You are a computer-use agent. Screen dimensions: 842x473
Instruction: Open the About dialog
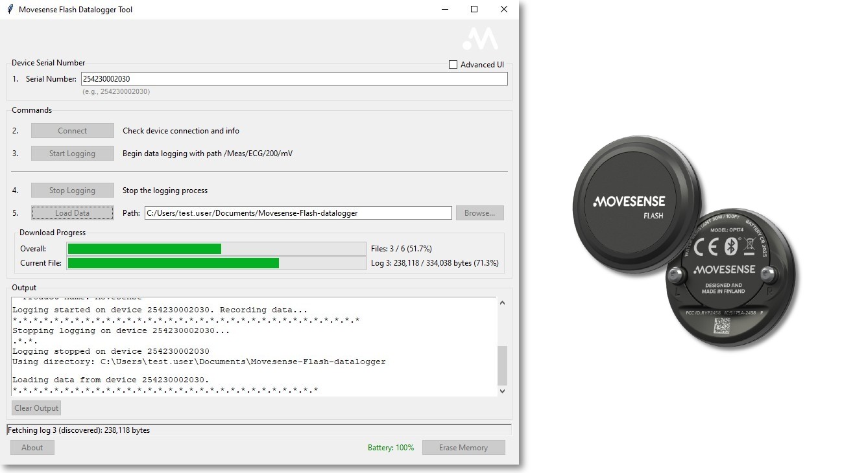tap(32, 448)
